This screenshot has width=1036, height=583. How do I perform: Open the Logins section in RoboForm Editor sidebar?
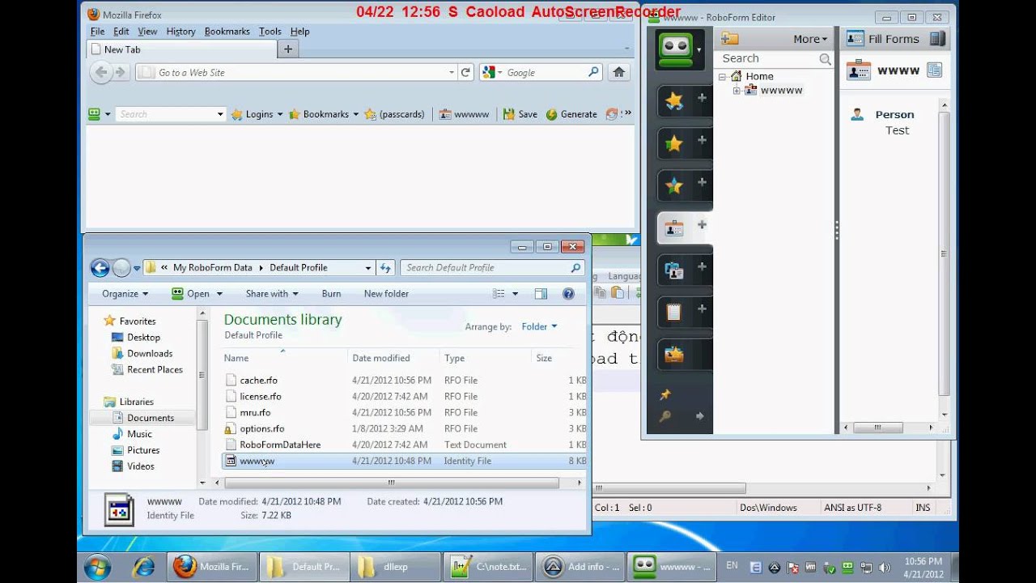coord(673,100)
